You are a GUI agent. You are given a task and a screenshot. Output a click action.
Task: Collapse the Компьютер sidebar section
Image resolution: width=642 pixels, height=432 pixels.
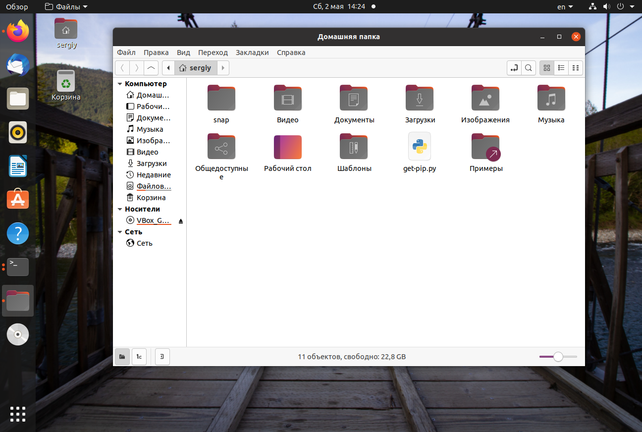click(120, 84)
